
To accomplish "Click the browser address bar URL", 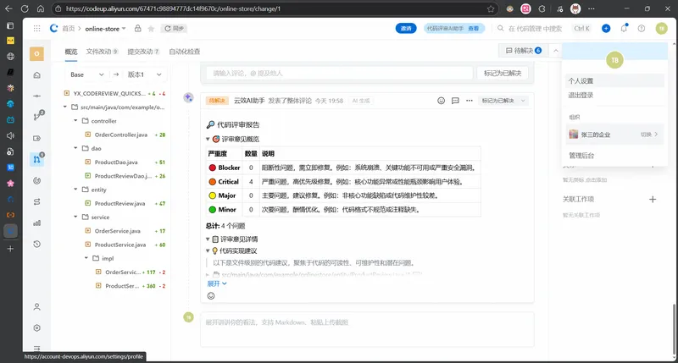I will click(x=173, y=8).
